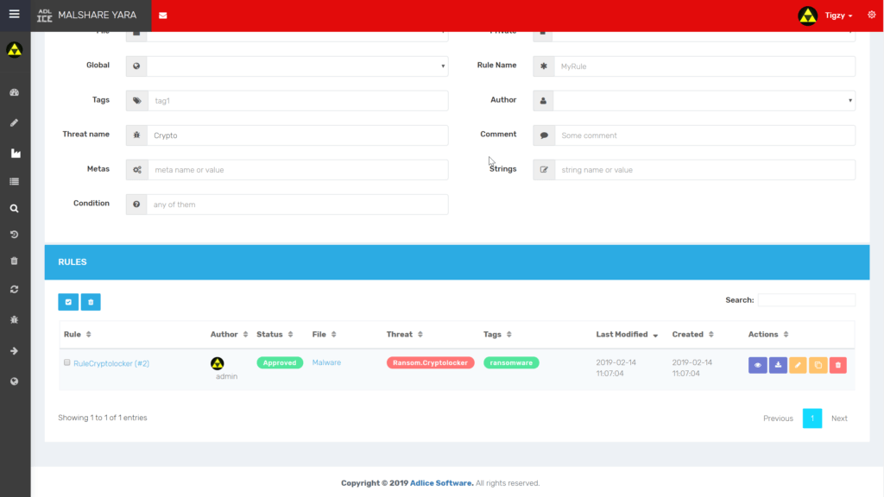The image size is (884, 497).
Task: Download the RuleCryptolocker rule
Action: [x=778, y=365]
